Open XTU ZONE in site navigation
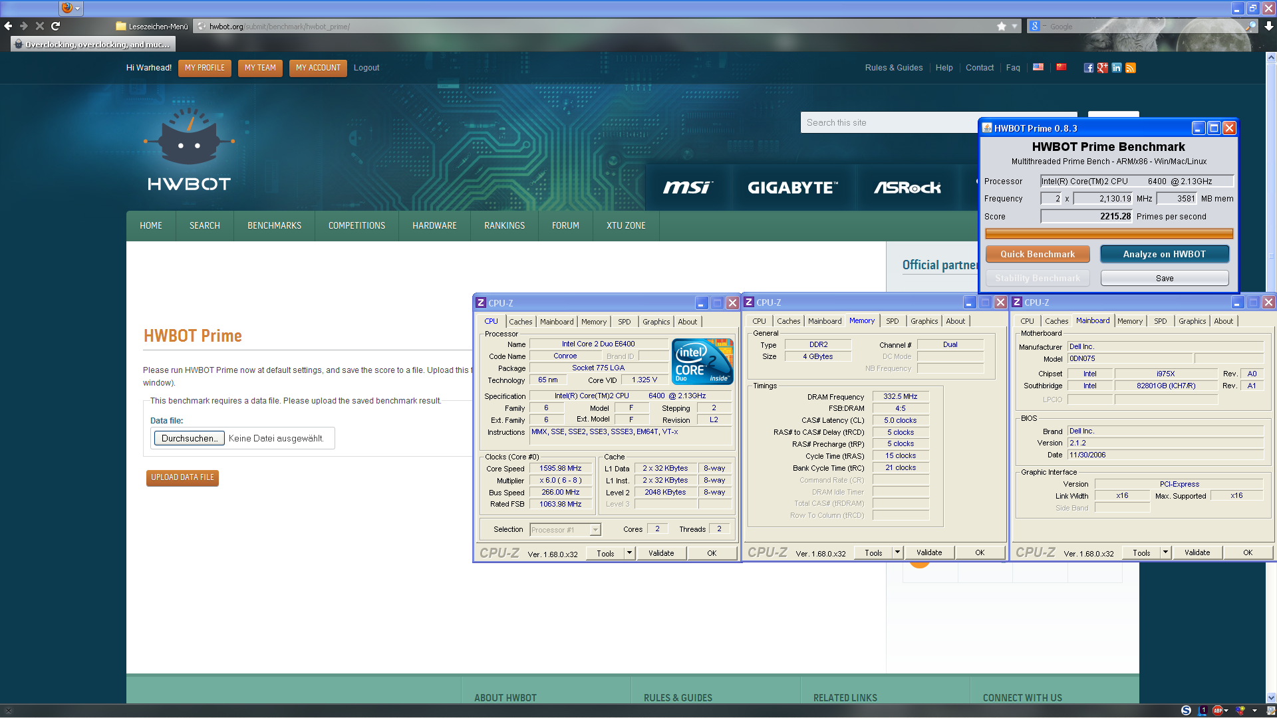The width and height of the screenshot is (1277, 718). coord(626,226)
